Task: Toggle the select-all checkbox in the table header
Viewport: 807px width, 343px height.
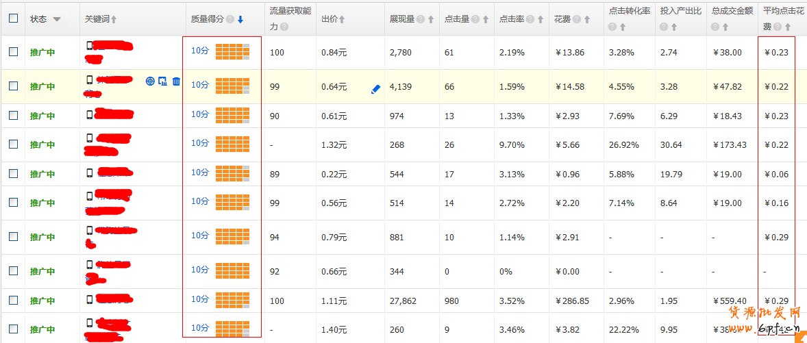Action: [x=14, y=18]
